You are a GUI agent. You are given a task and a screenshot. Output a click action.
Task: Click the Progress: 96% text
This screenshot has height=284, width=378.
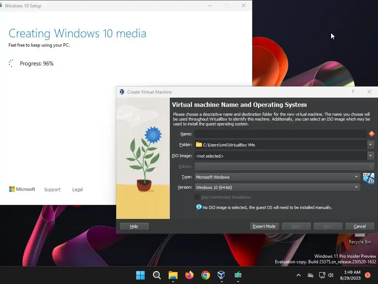(x=37, y=64)
